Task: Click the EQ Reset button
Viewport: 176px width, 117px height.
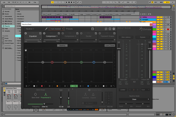Action: click(112, 45)
